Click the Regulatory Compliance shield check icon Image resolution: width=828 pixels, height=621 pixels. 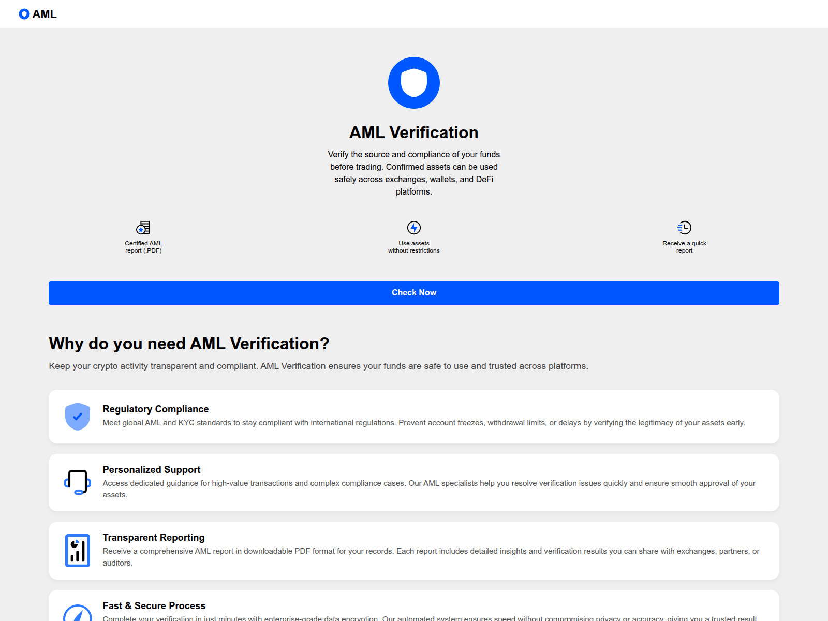click(78, 417)
